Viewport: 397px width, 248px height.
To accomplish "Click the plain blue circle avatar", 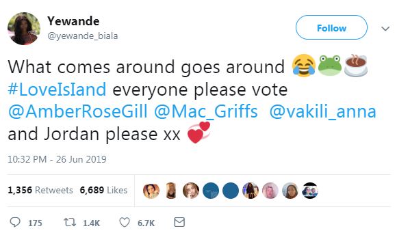I will 231,191.
